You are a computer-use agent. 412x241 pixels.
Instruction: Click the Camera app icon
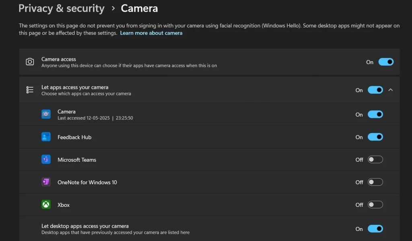tap(46, 114)
